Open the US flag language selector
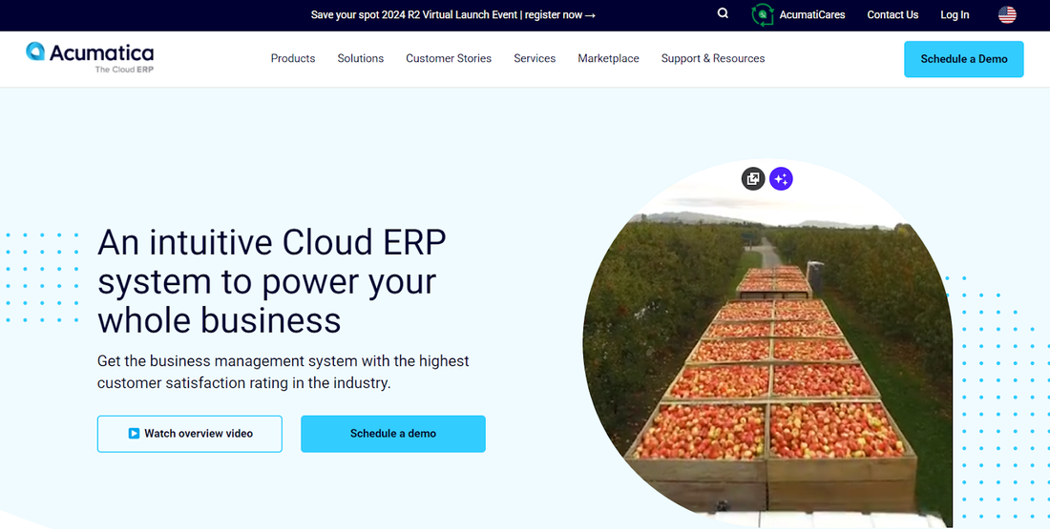 tap(1007, 14)
